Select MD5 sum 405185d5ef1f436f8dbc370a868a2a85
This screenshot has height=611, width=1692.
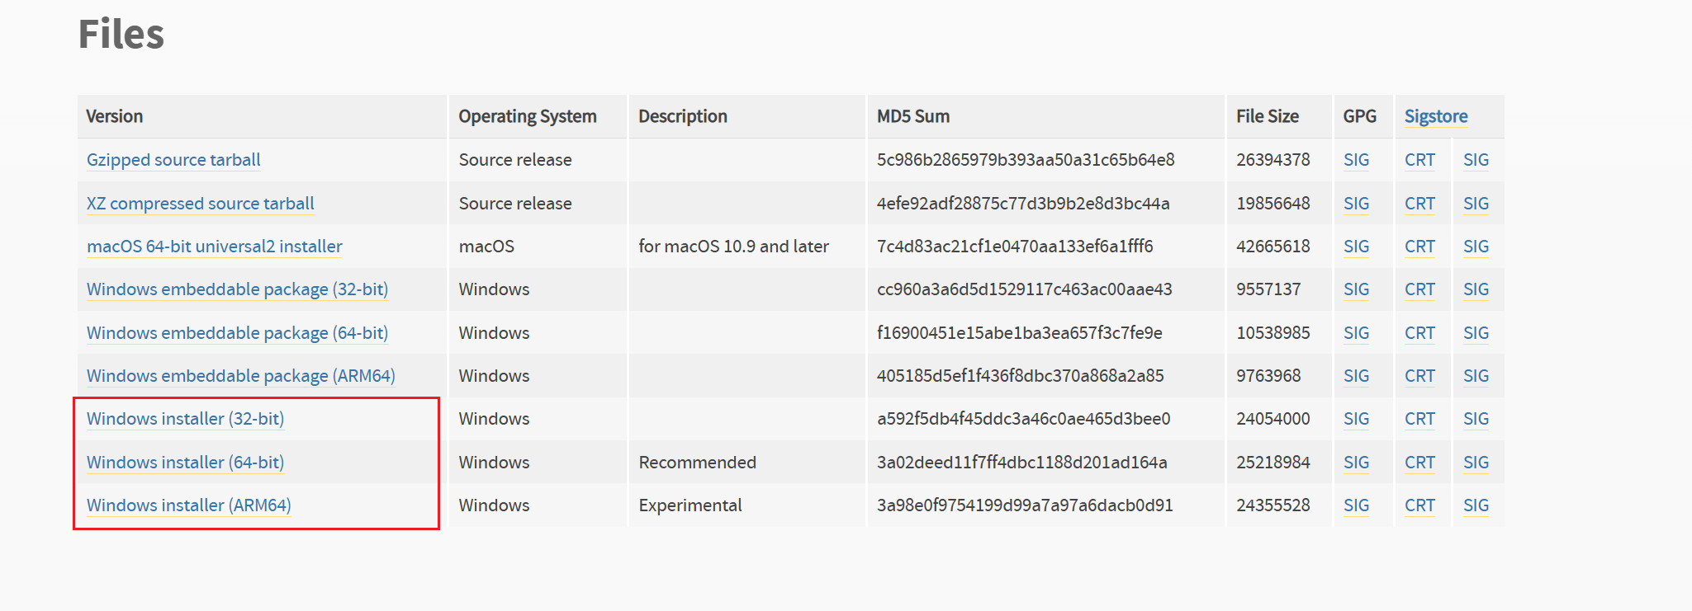1021,376
